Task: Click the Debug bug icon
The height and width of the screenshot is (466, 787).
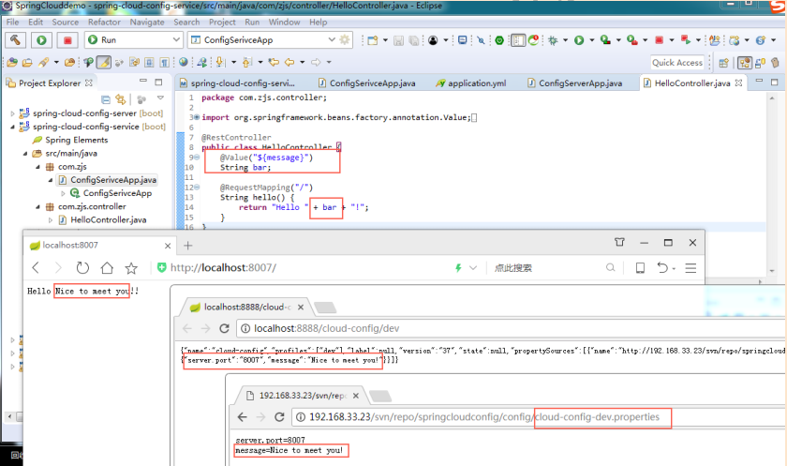Action: [553, 40]
